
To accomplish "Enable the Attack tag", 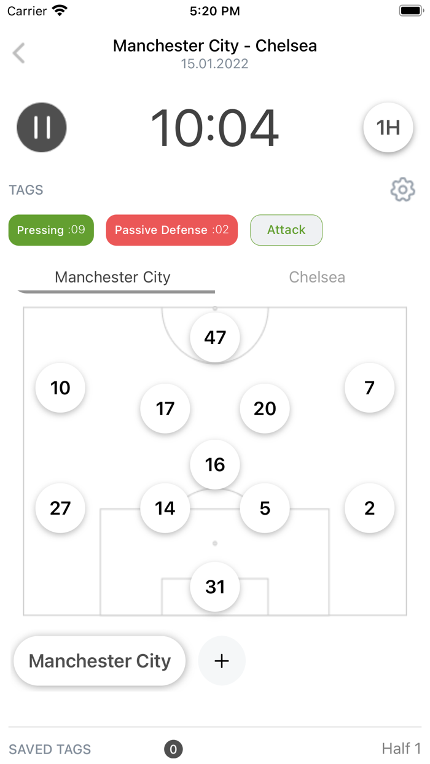I will point(286,230).
